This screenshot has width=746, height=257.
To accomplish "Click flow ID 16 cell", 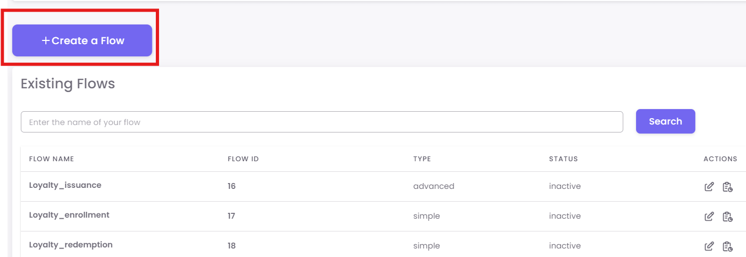I will [x=232, y=186].
